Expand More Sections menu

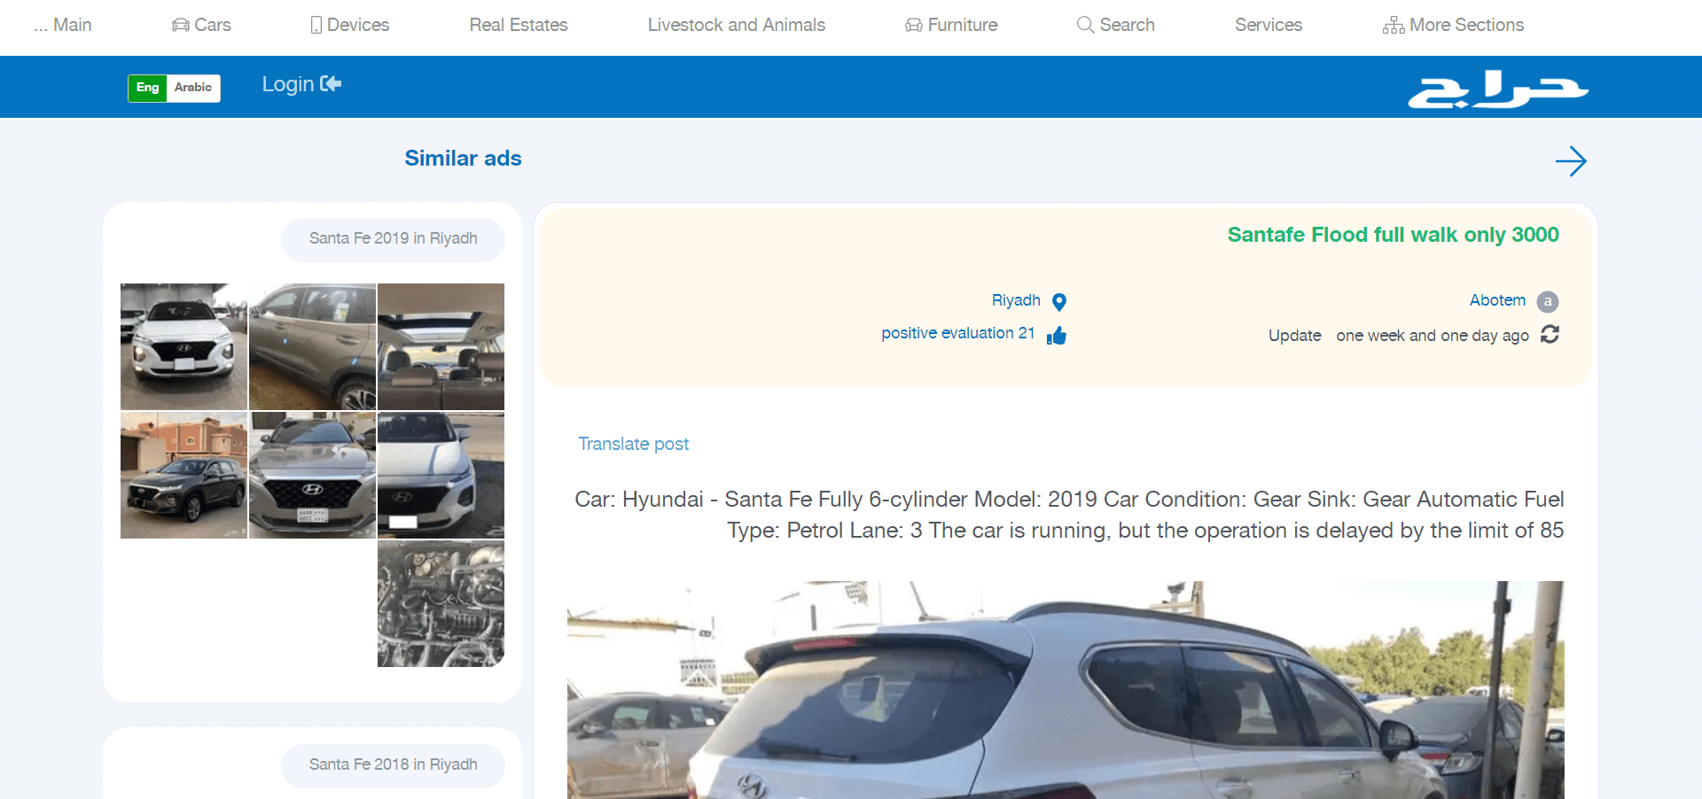coord(1454,25)
